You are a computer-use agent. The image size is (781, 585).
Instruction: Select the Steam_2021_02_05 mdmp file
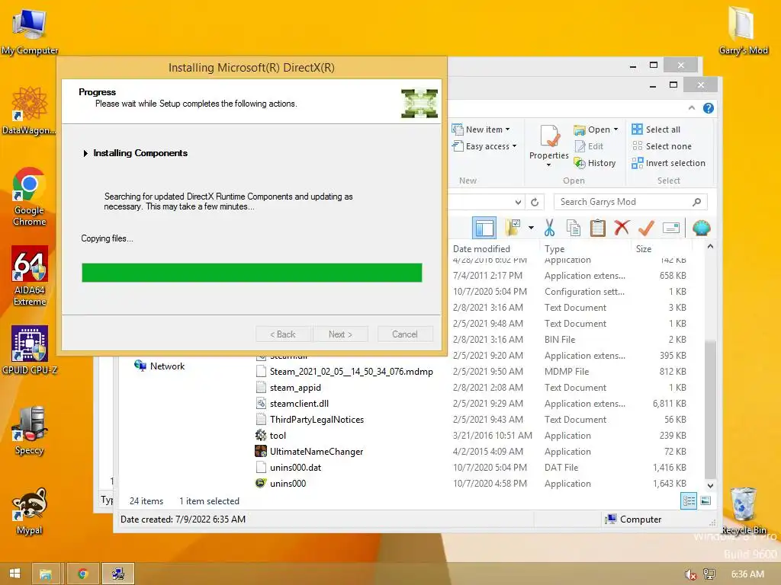(344, 372)
